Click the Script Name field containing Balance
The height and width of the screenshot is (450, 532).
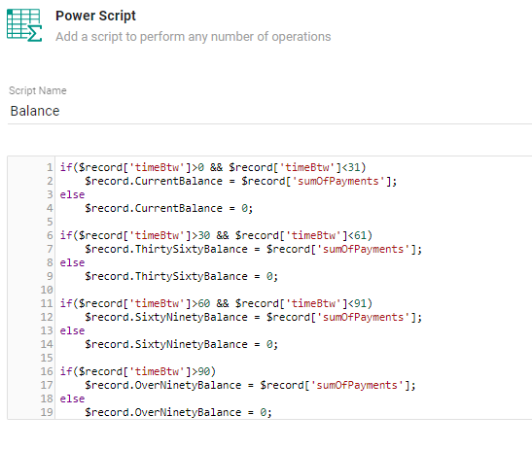click(269, 111)
